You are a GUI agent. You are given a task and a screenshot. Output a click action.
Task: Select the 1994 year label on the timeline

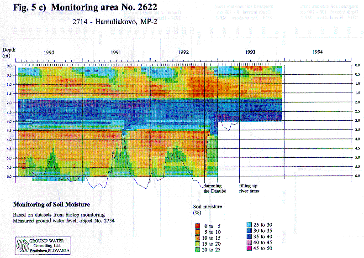(x=317, y=52)
